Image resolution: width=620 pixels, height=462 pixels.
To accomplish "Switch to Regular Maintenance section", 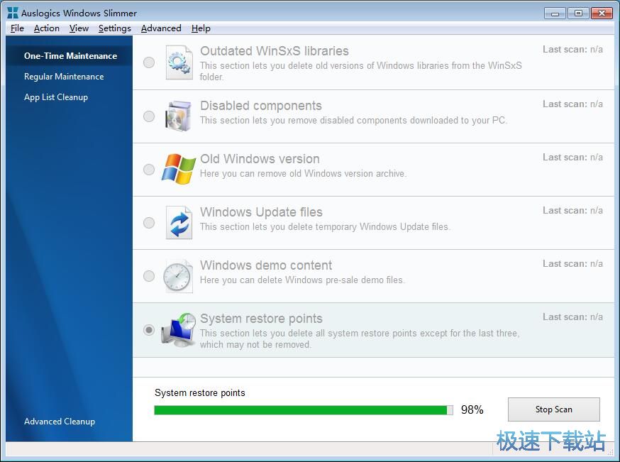I will (x=64, y=77).
